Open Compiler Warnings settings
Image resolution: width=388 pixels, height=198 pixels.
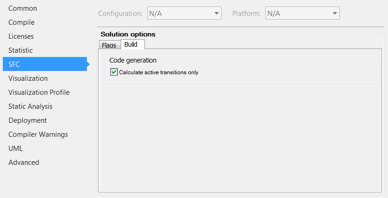(x=38, y=134)
